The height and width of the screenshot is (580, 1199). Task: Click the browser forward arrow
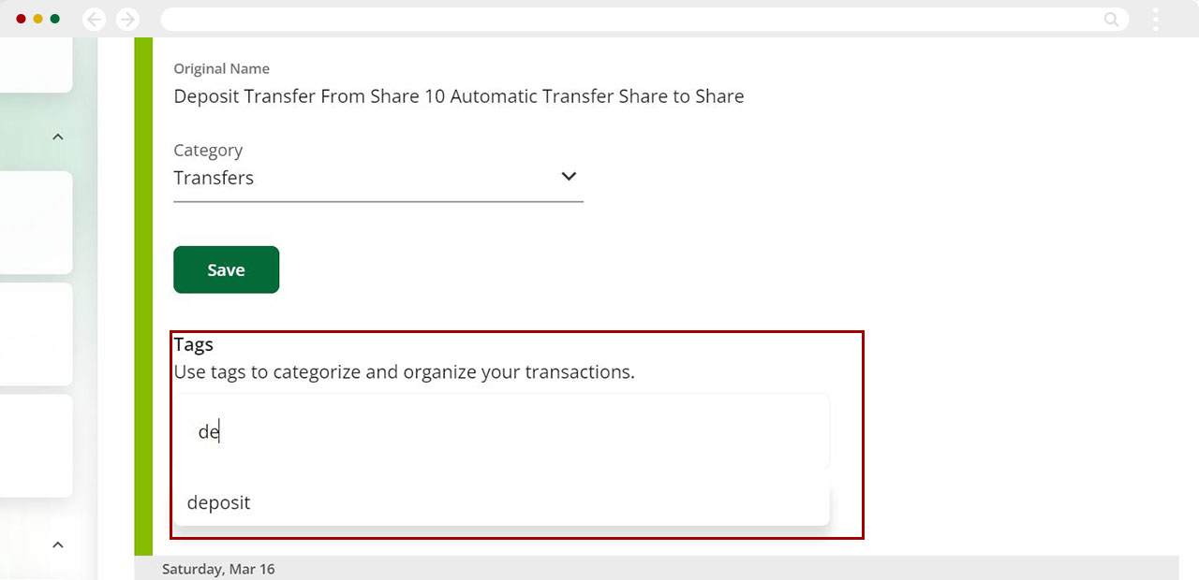coord(127,19)
